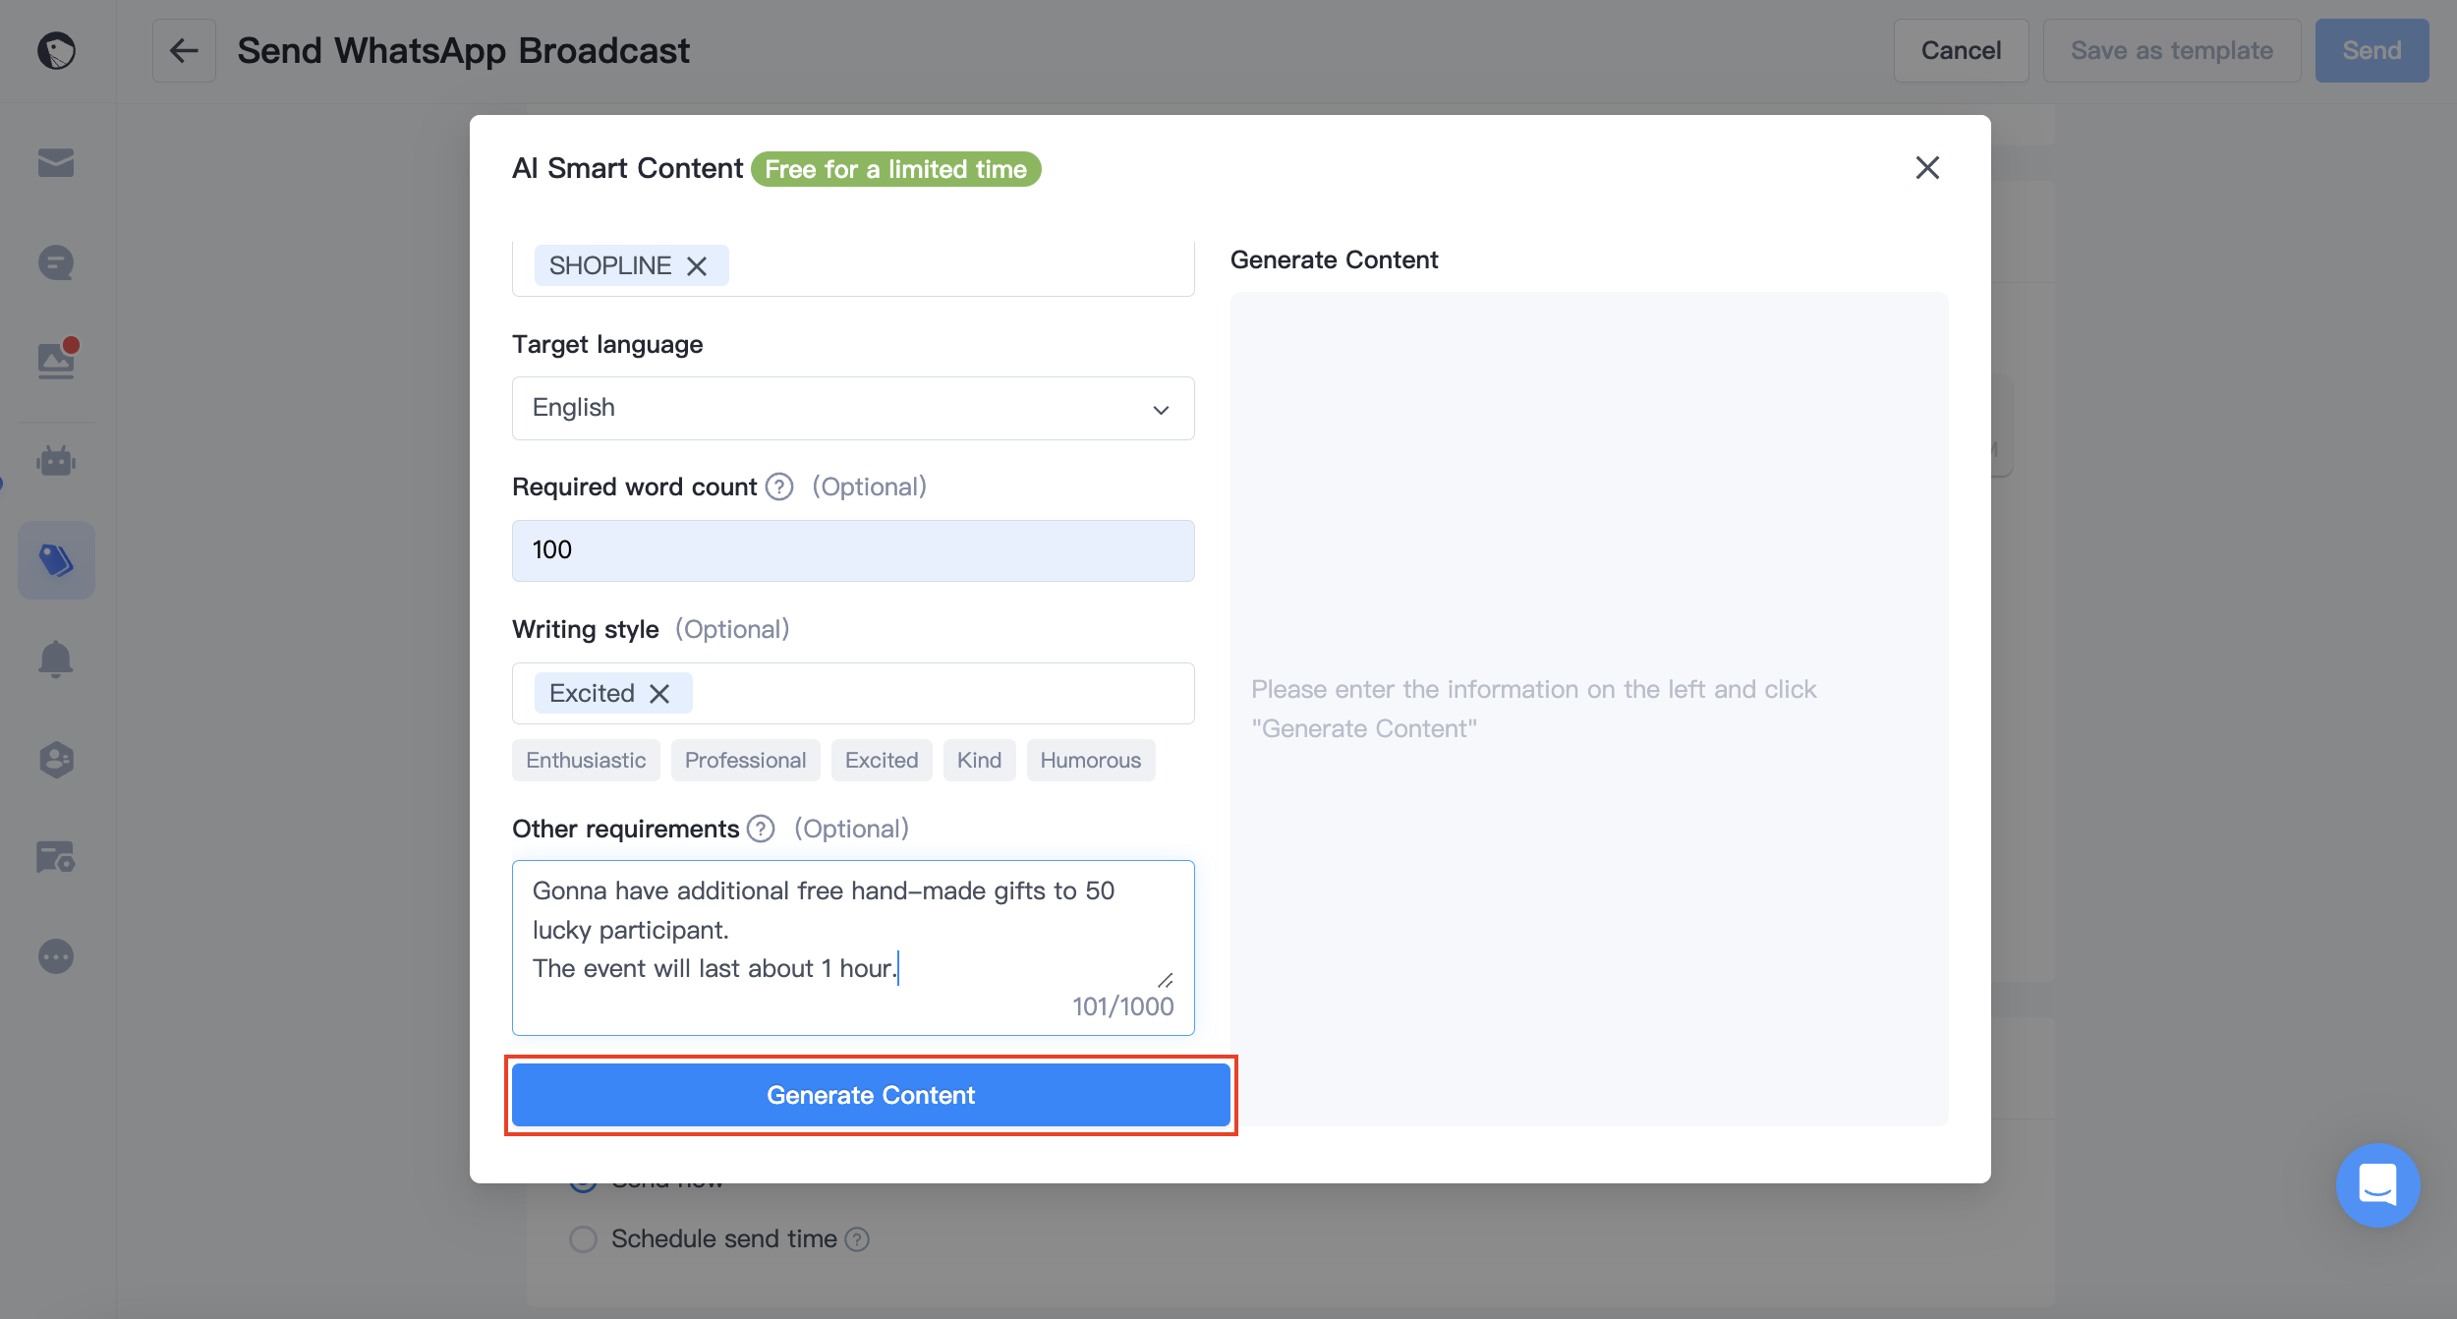This screenshot has width=2457, height=1319.
Task: Open the customer badge sidebar icon
Action: (56, 759)
